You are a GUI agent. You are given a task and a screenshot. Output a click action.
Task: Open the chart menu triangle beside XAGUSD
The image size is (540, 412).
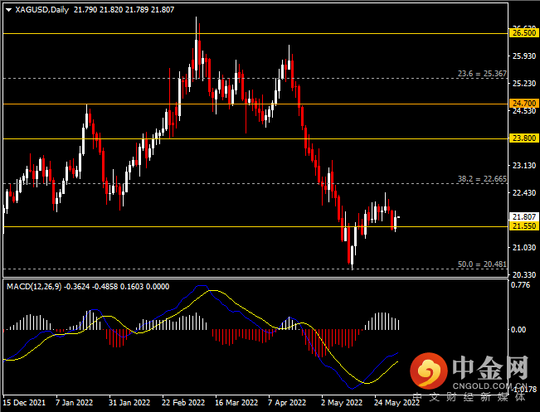coord(8,10)
